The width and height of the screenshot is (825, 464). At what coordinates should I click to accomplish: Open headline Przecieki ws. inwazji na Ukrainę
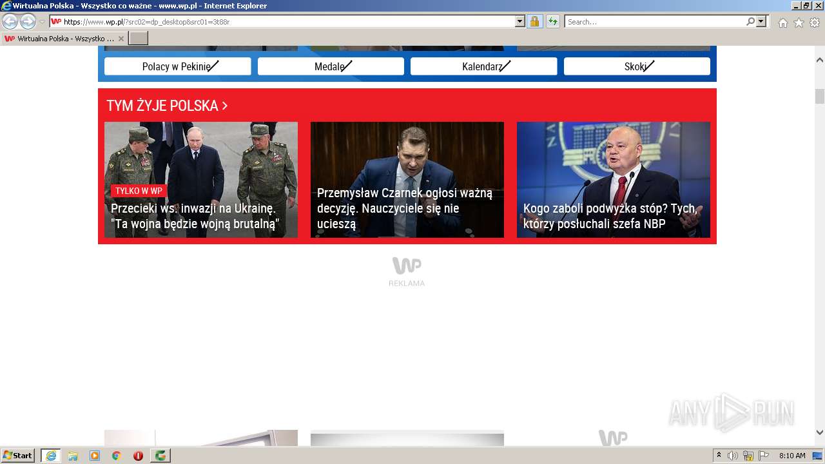[x=196, y=216]
